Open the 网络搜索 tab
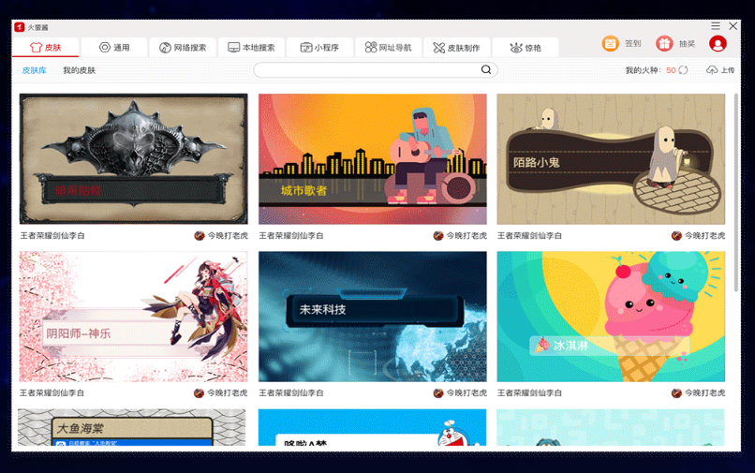The width and height of the screenshot is (755, 473). point(183,47)
